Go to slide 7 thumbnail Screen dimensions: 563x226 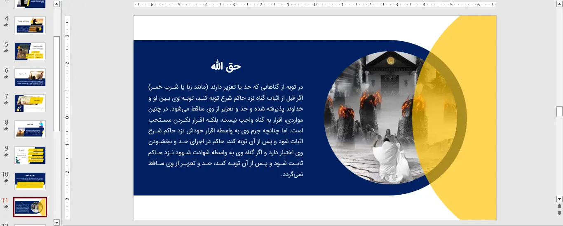[30, 103]
